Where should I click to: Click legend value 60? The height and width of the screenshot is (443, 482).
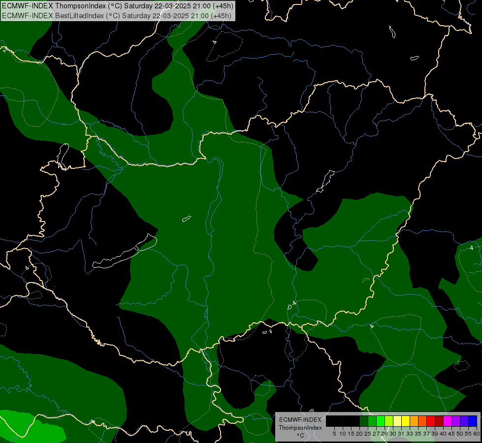(476, 434)
